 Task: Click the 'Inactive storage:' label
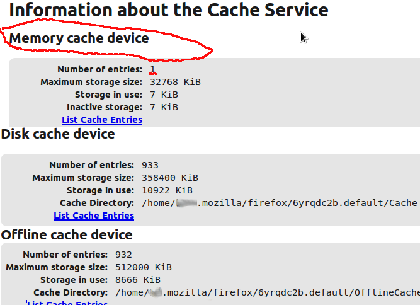tap(105, 107)
